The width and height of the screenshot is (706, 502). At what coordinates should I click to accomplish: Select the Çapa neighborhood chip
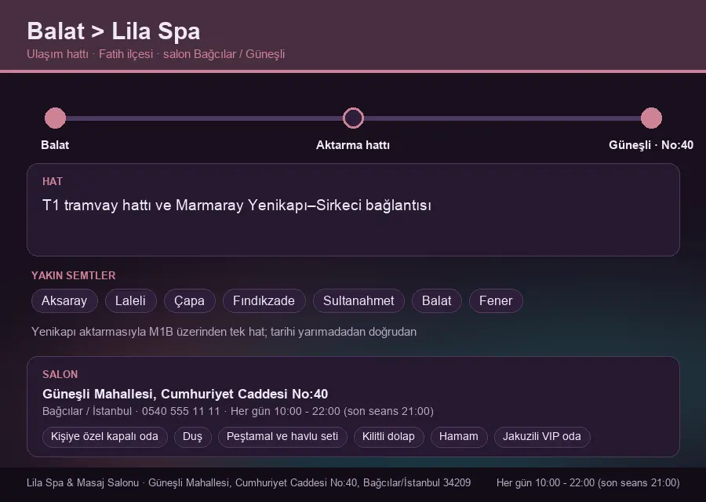[x=190, y=300]
